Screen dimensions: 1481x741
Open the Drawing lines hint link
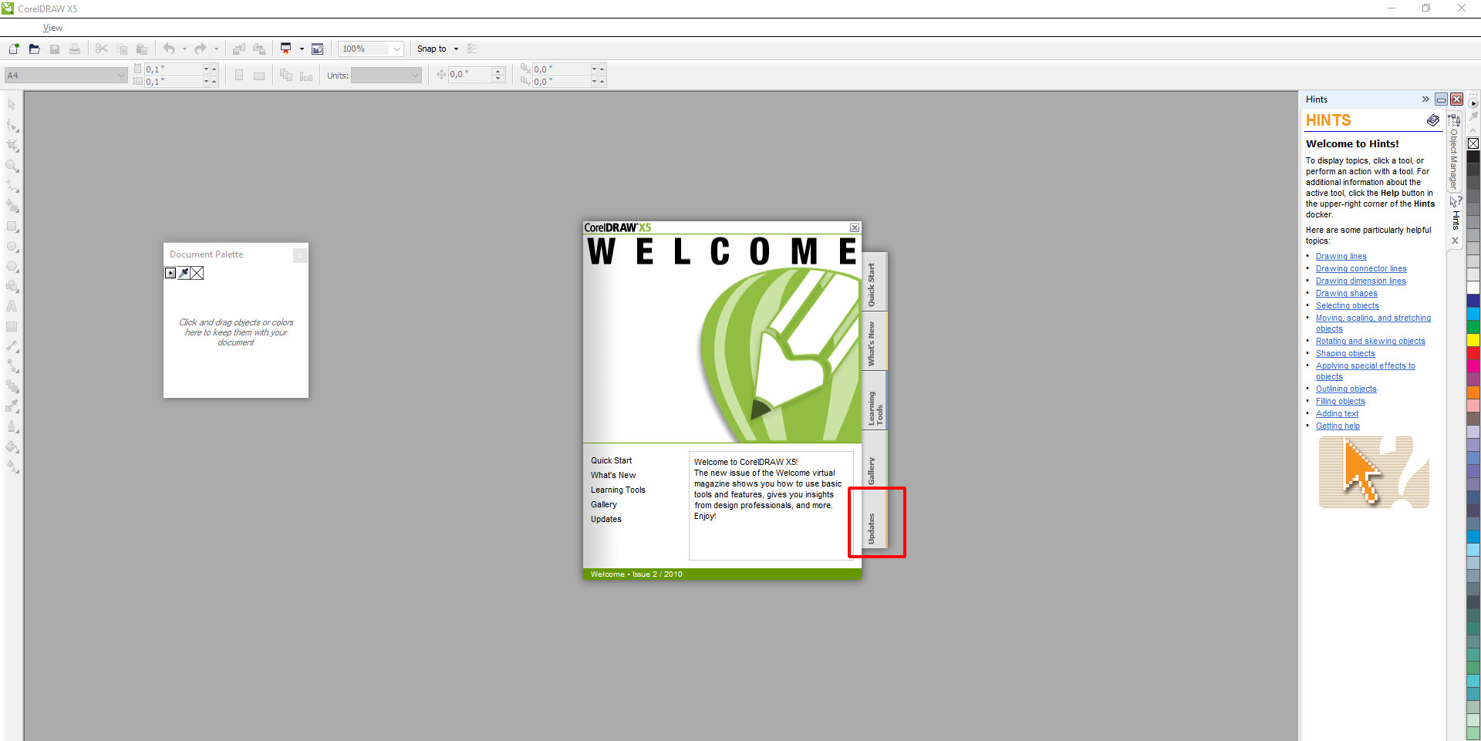click(1341, 257)
